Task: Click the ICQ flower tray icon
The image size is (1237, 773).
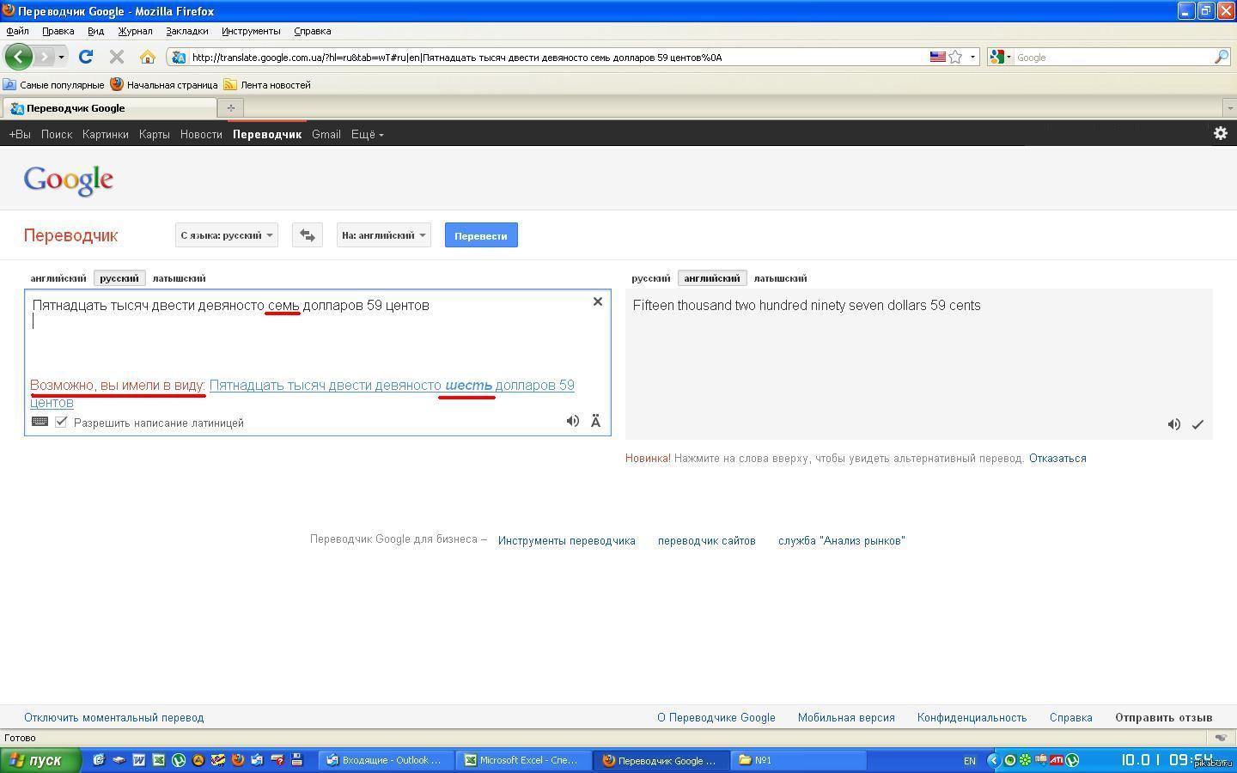Action: (x=1025, y=760)
